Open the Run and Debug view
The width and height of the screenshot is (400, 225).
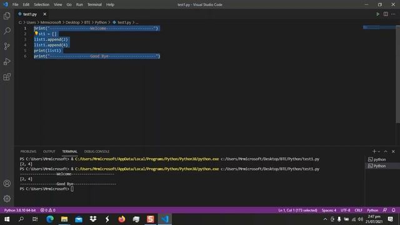click(x=7, y=61)
